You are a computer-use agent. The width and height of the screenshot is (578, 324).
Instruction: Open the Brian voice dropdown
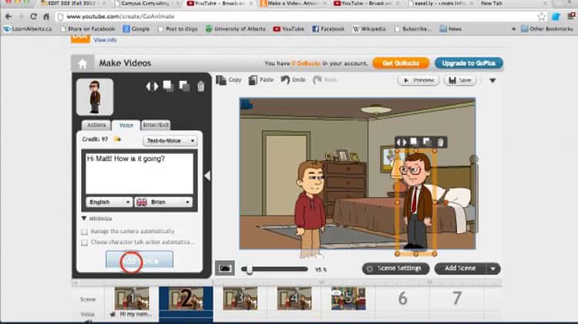(163, 202)
